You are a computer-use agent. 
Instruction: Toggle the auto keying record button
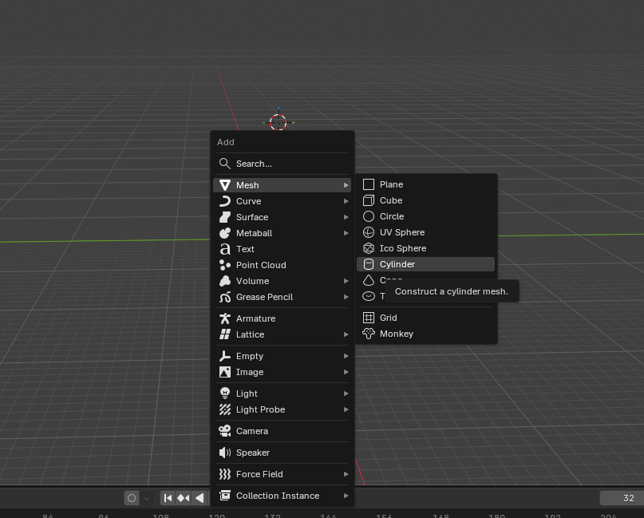click(x=132, y=498)
